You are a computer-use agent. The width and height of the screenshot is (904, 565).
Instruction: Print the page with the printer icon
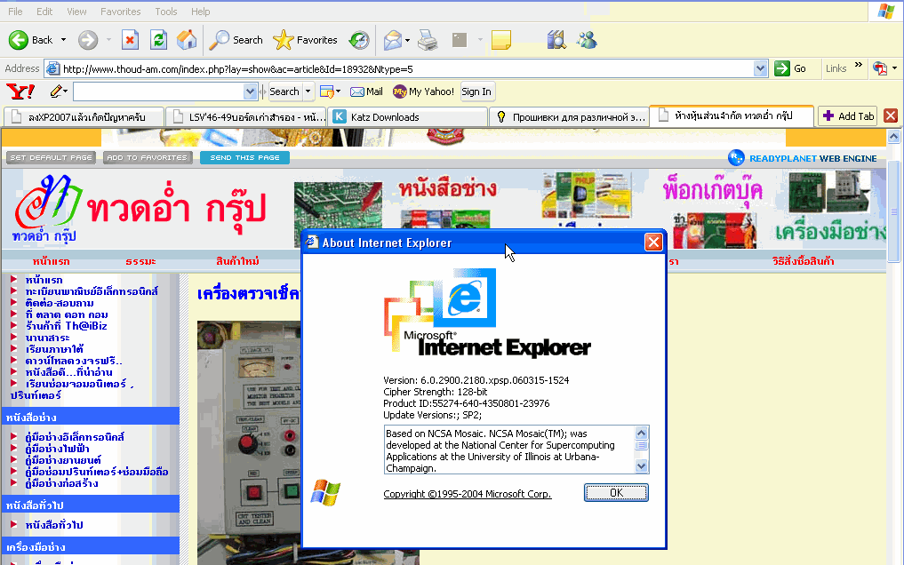click(428, 40)
